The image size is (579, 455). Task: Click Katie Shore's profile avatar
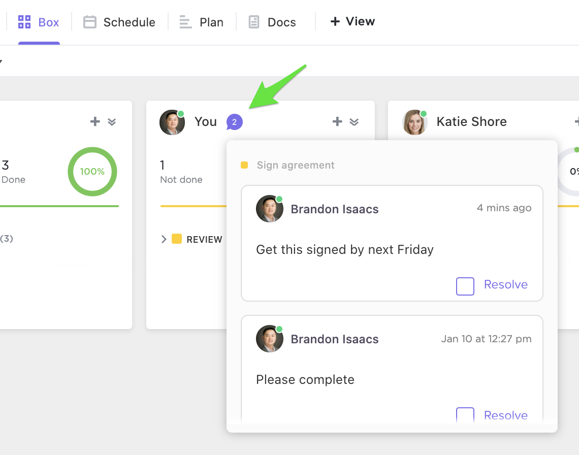414,122
